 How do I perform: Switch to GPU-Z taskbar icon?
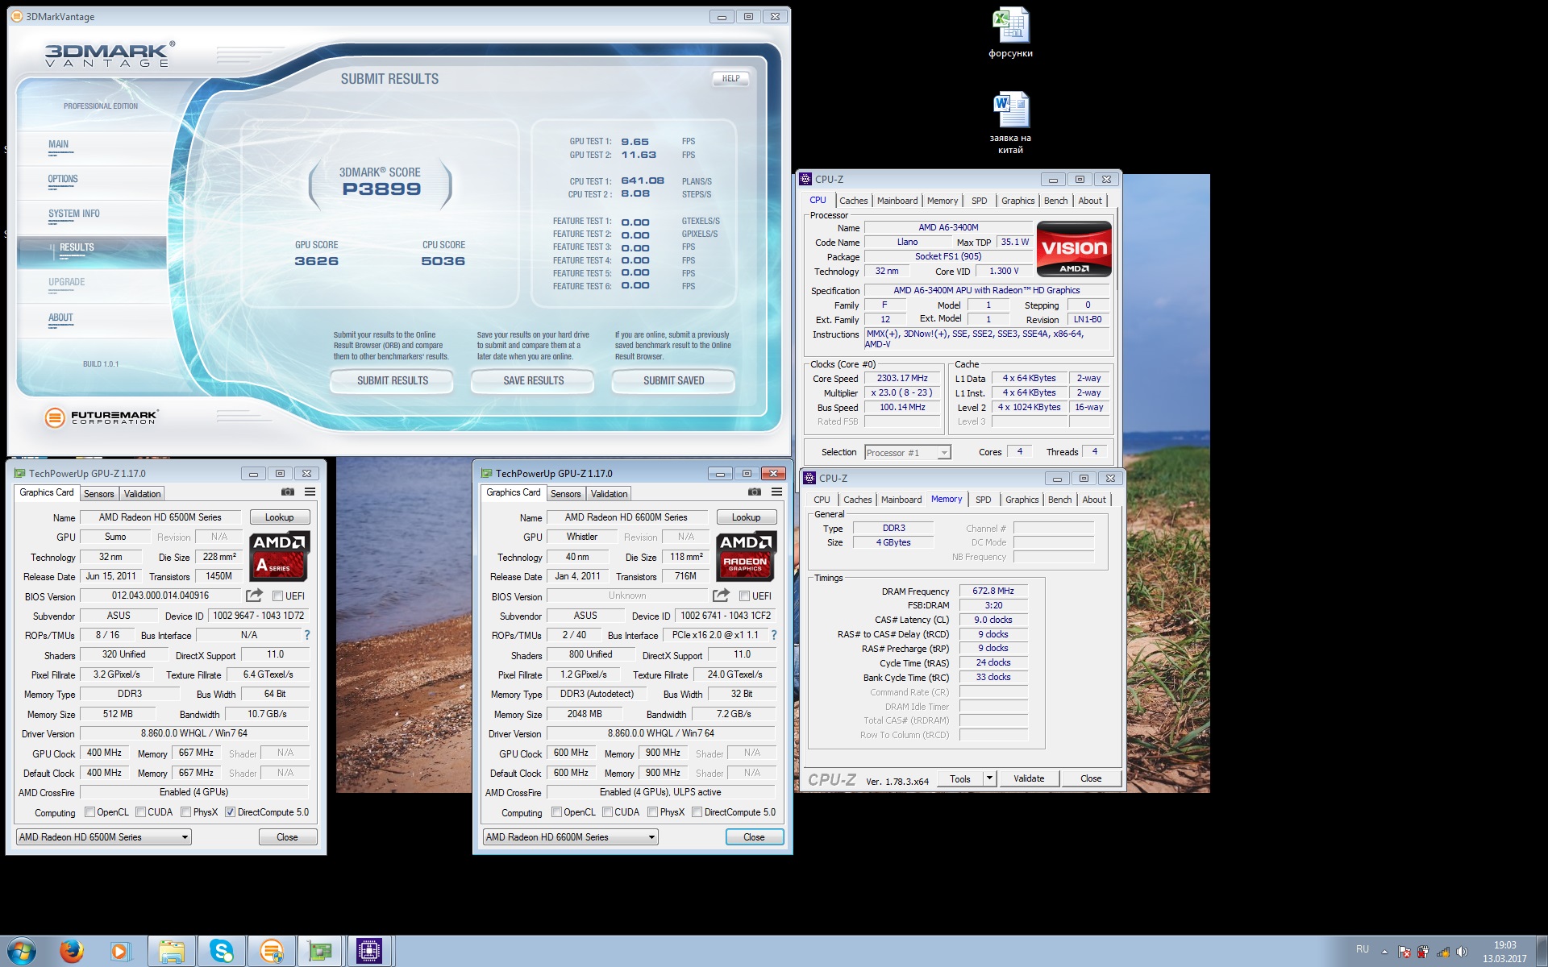[320, 952]
